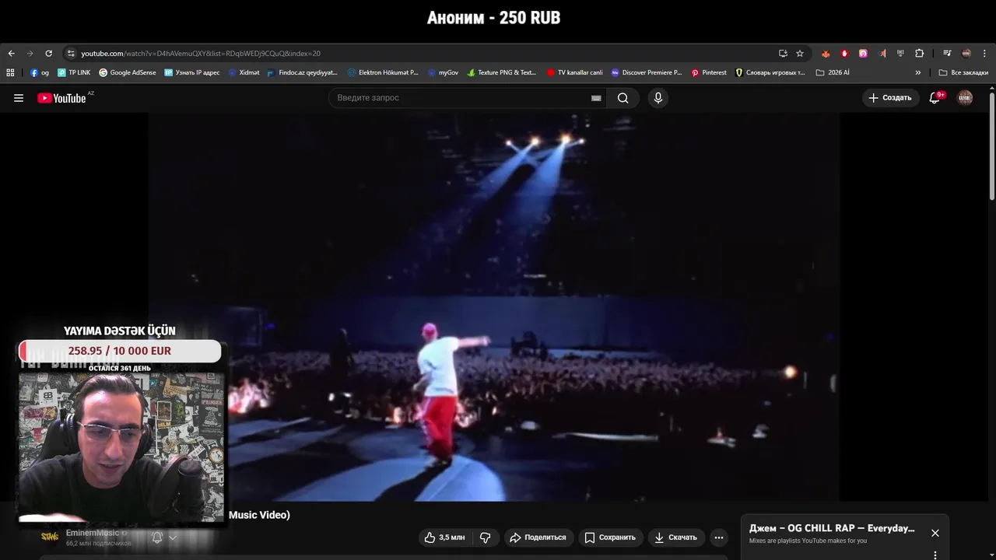Open the apps grid in bookmarks bar
Image resolution: width=996 pixels, height=560 pixels.
point(10,72)
